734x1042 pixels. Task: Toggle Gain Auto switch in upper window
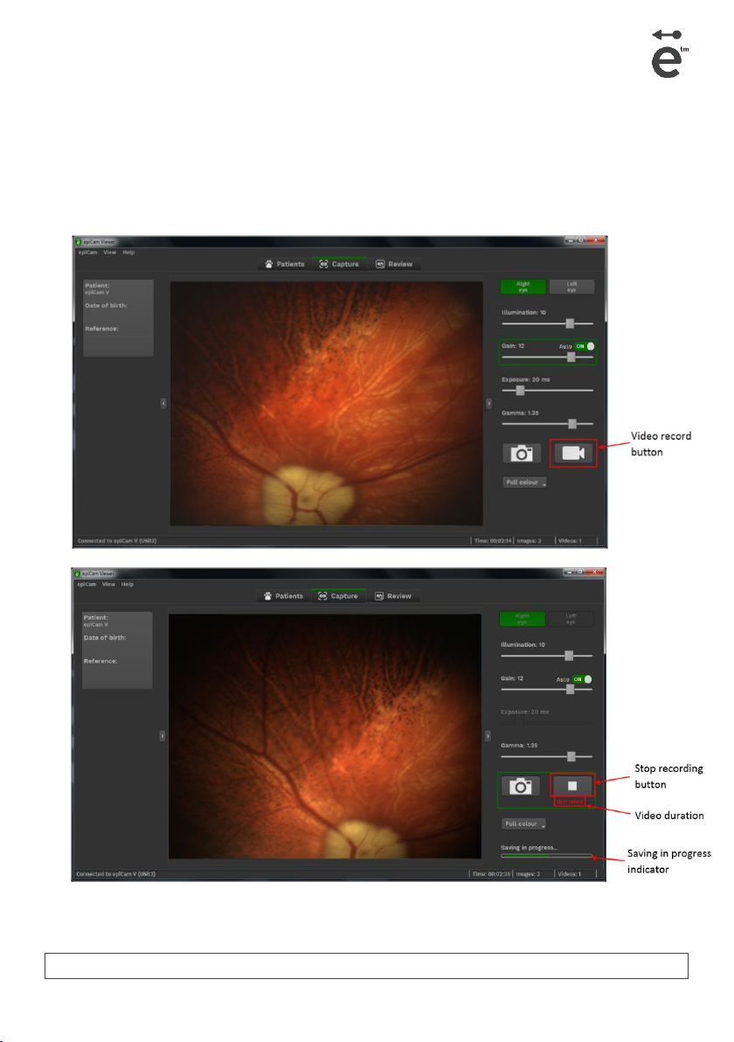(x=585, y=346)
